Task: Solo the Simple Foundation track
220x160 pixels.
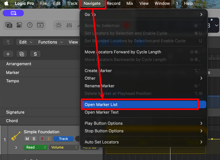Action: (x=34, y=139)
